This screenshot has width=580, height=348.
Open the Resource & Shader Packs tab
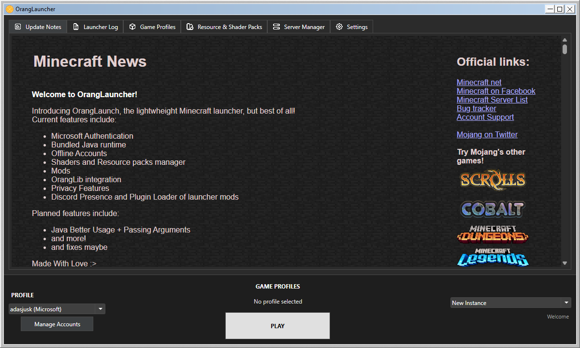point(224,27)
